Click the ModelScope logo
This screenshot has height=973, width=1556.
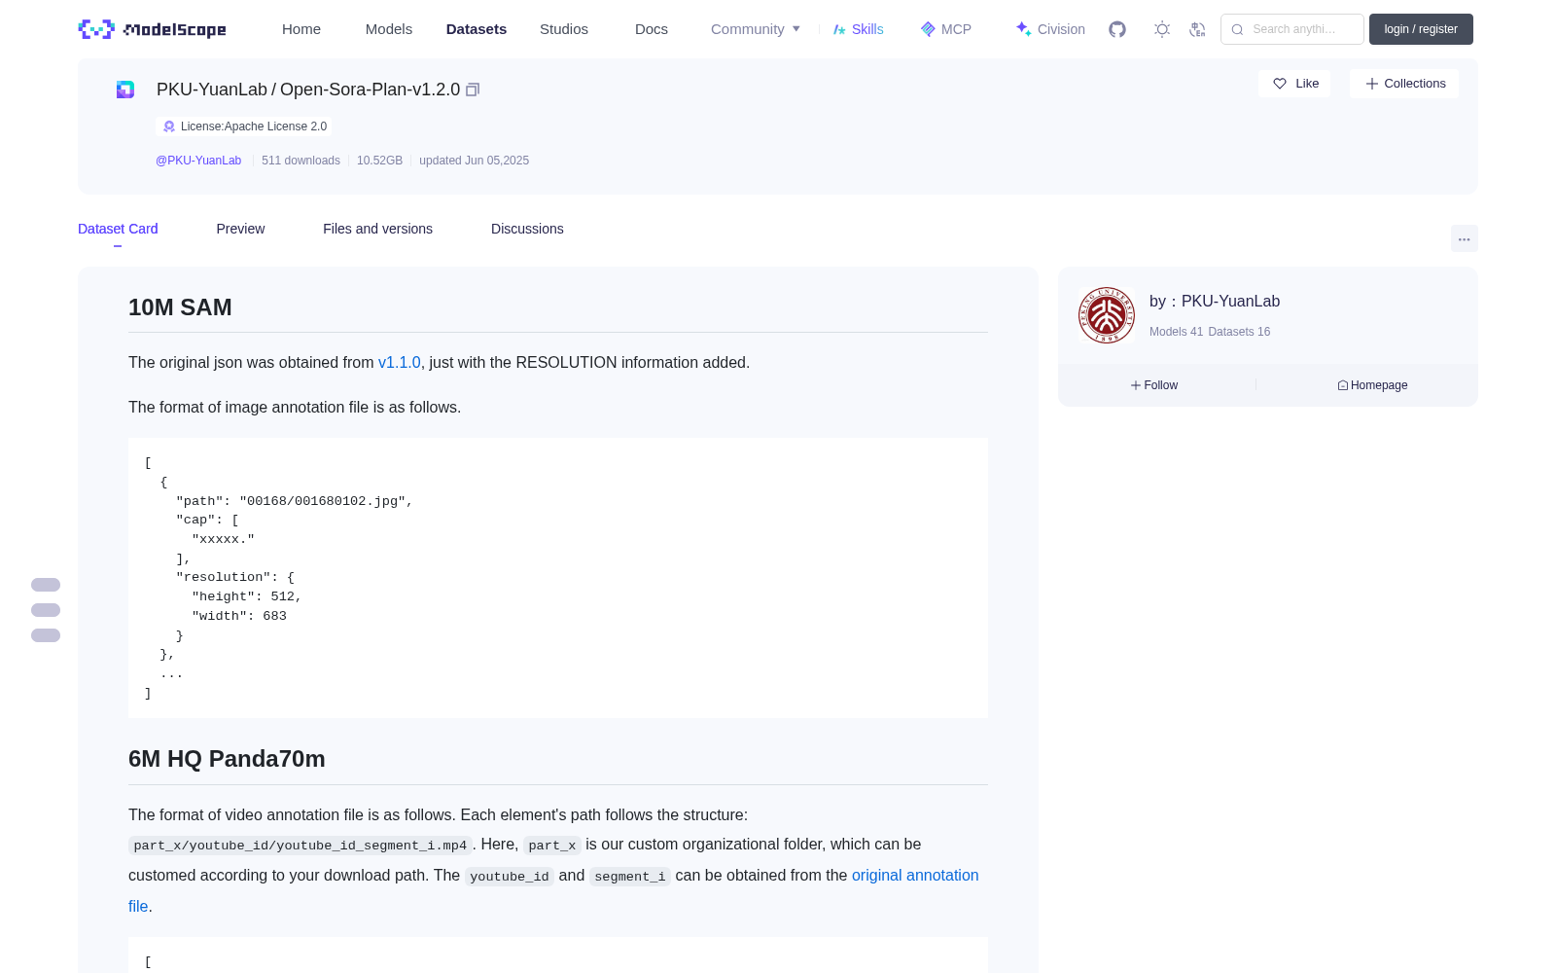[x=153, y=29]
